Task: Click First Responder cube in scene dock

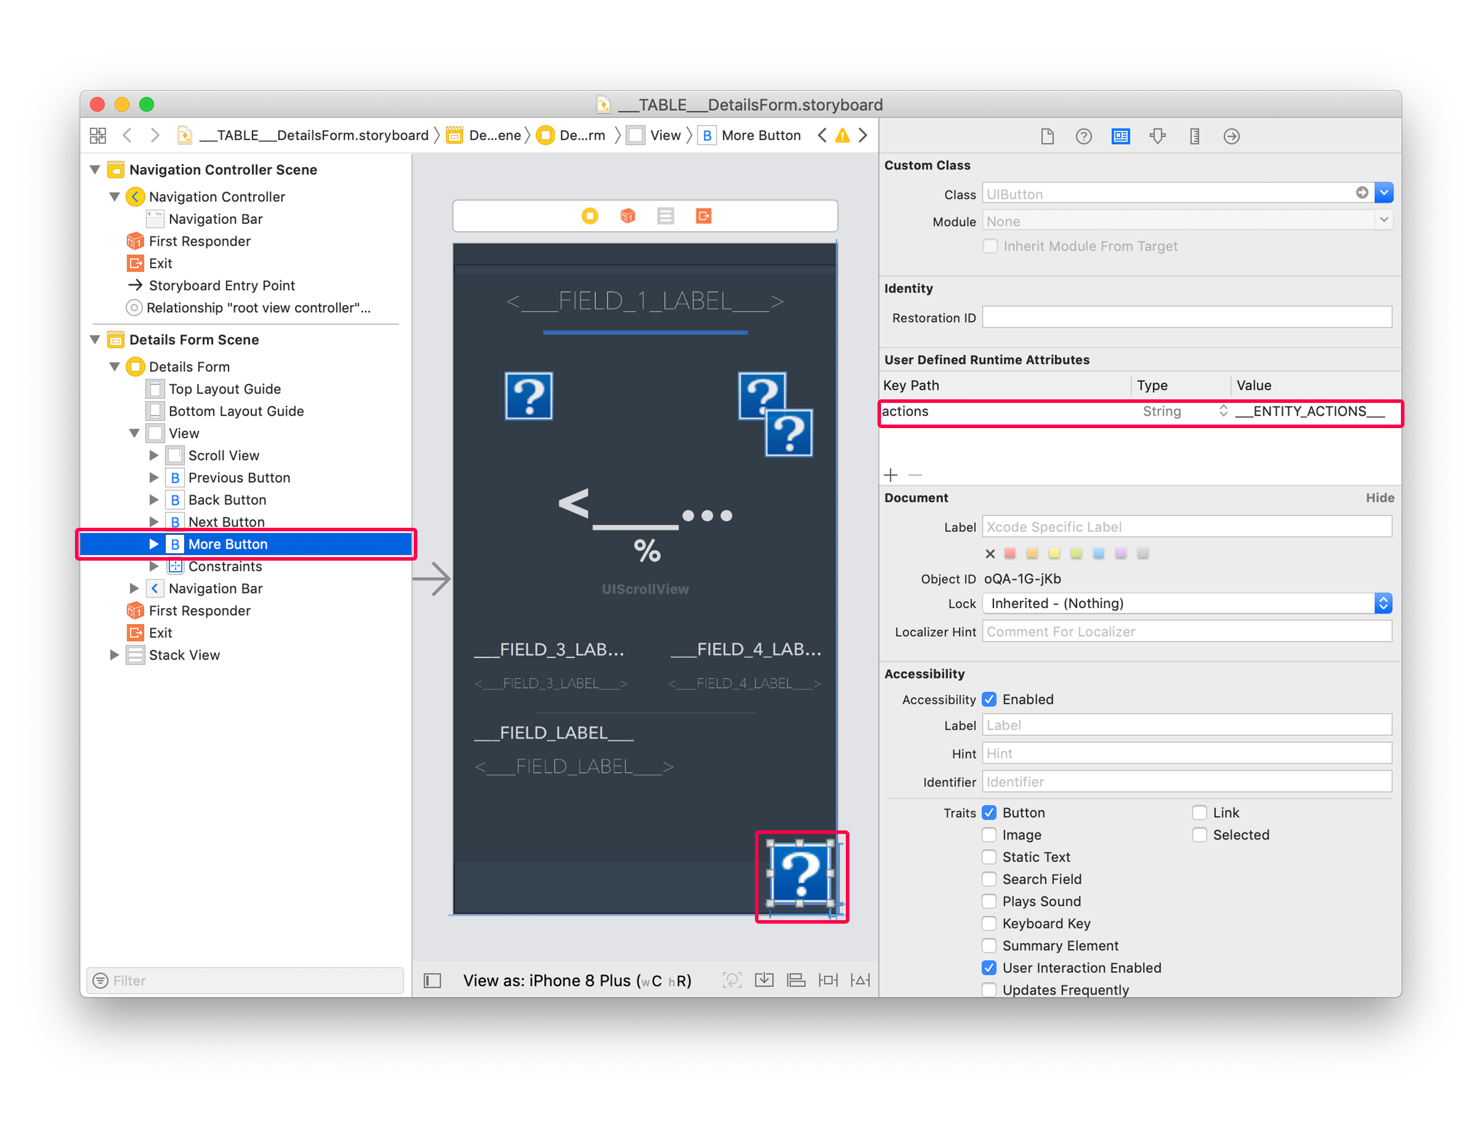Action: (628, 216)
